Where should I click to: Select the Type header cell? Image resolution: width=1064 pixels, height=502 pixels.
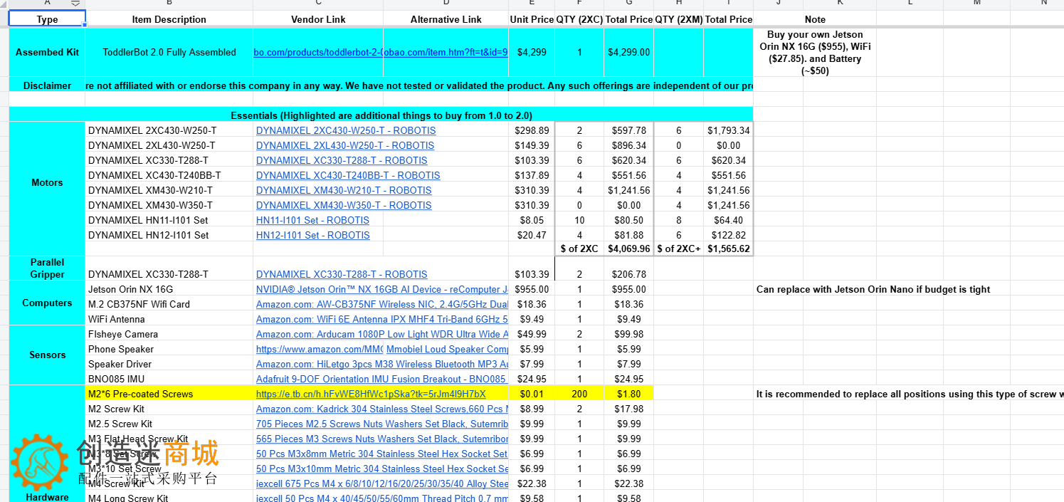click(47, 19)
